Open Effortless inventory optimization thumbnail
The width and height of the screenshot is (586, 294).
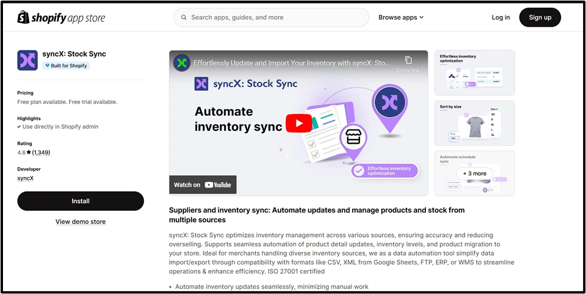point(474,72)
